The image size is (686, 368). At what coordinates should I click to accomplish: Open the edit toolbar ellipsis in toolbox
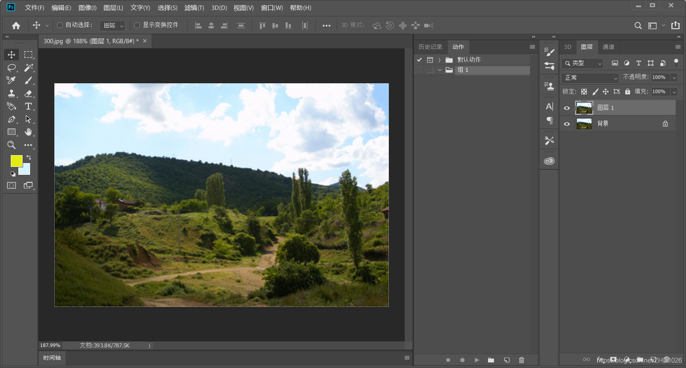coord(28,145)
